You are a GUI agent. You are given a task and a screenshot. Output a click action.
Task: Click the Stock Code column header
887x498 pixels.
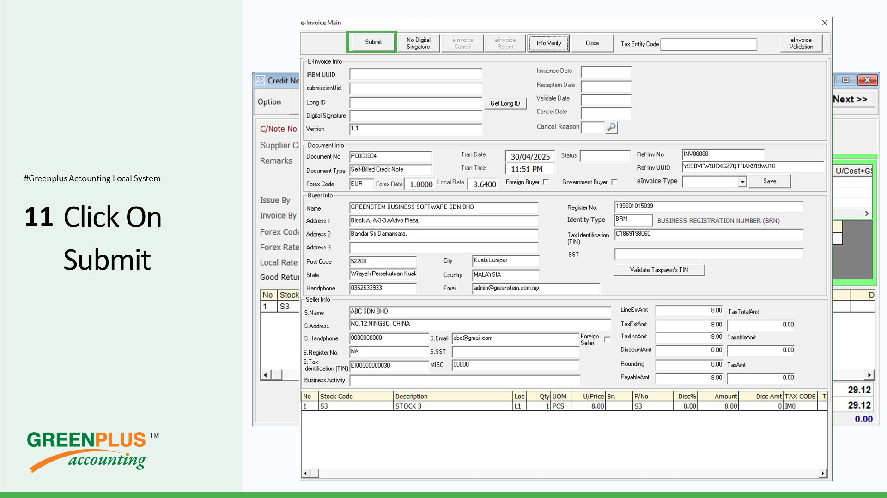point(356,397)
